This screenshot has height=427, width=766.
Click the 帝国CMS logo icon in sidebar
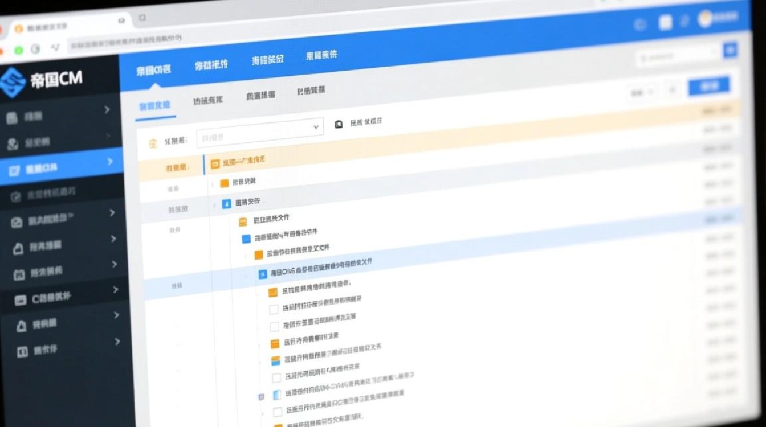(x=12, y=79)
